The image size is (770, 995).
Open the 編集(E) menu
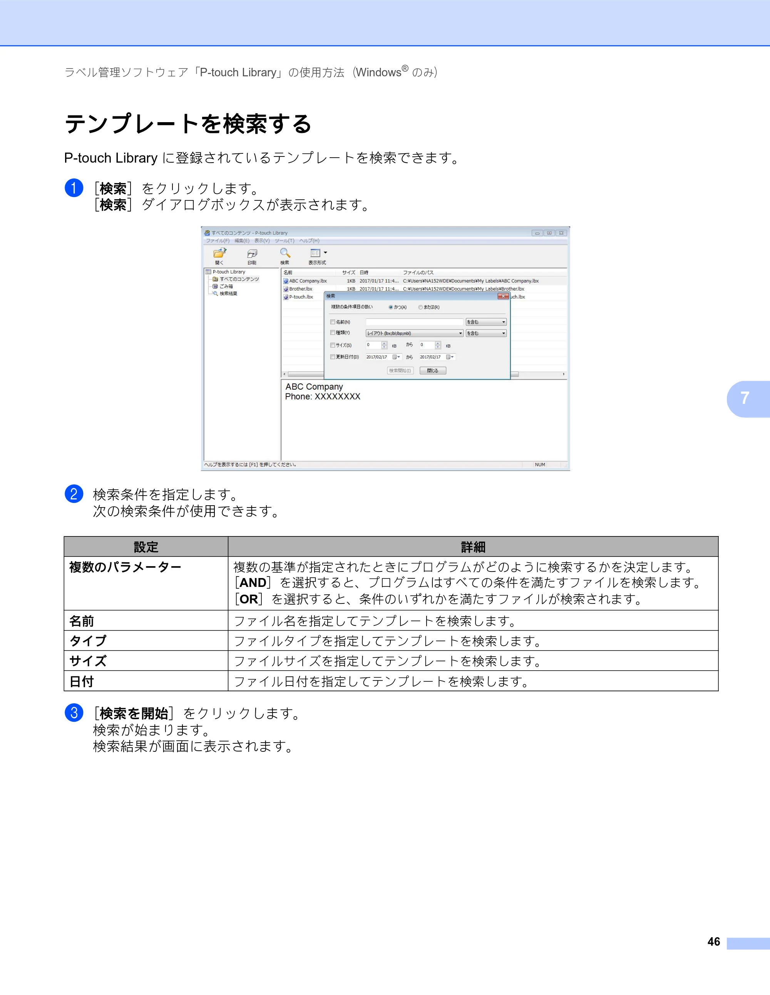click(242, 240)
